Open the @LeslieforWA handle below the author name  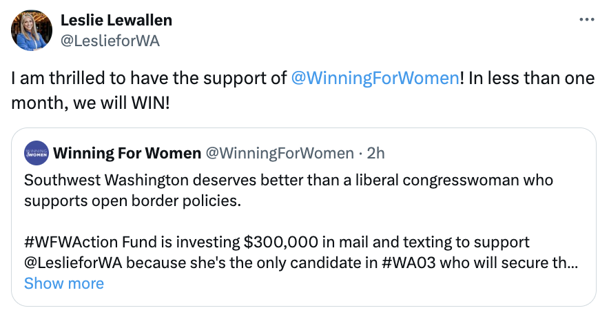[110, 41]
